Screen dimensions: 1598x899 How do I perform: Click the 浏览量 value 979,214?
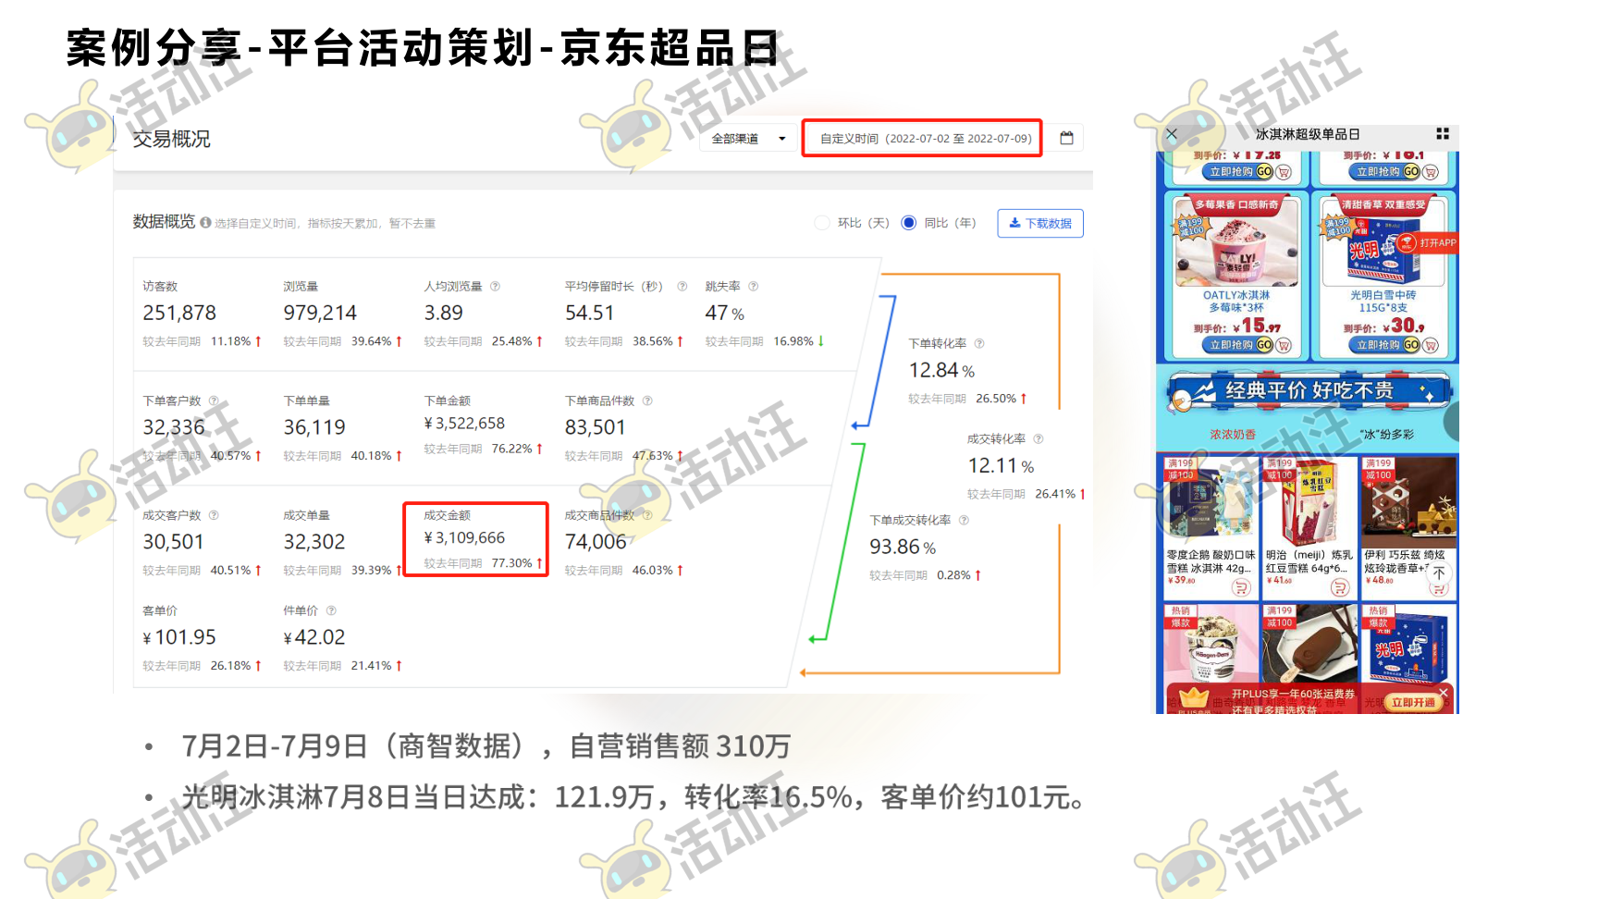pos(320,314)
